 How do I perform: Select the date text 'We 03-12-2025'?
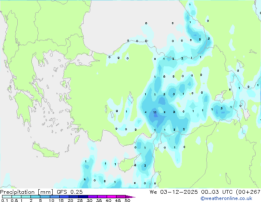click(x=174, y=192)
